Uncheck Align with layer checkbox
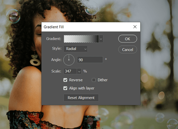Screen dimensions: 178x129 point(65,88)
